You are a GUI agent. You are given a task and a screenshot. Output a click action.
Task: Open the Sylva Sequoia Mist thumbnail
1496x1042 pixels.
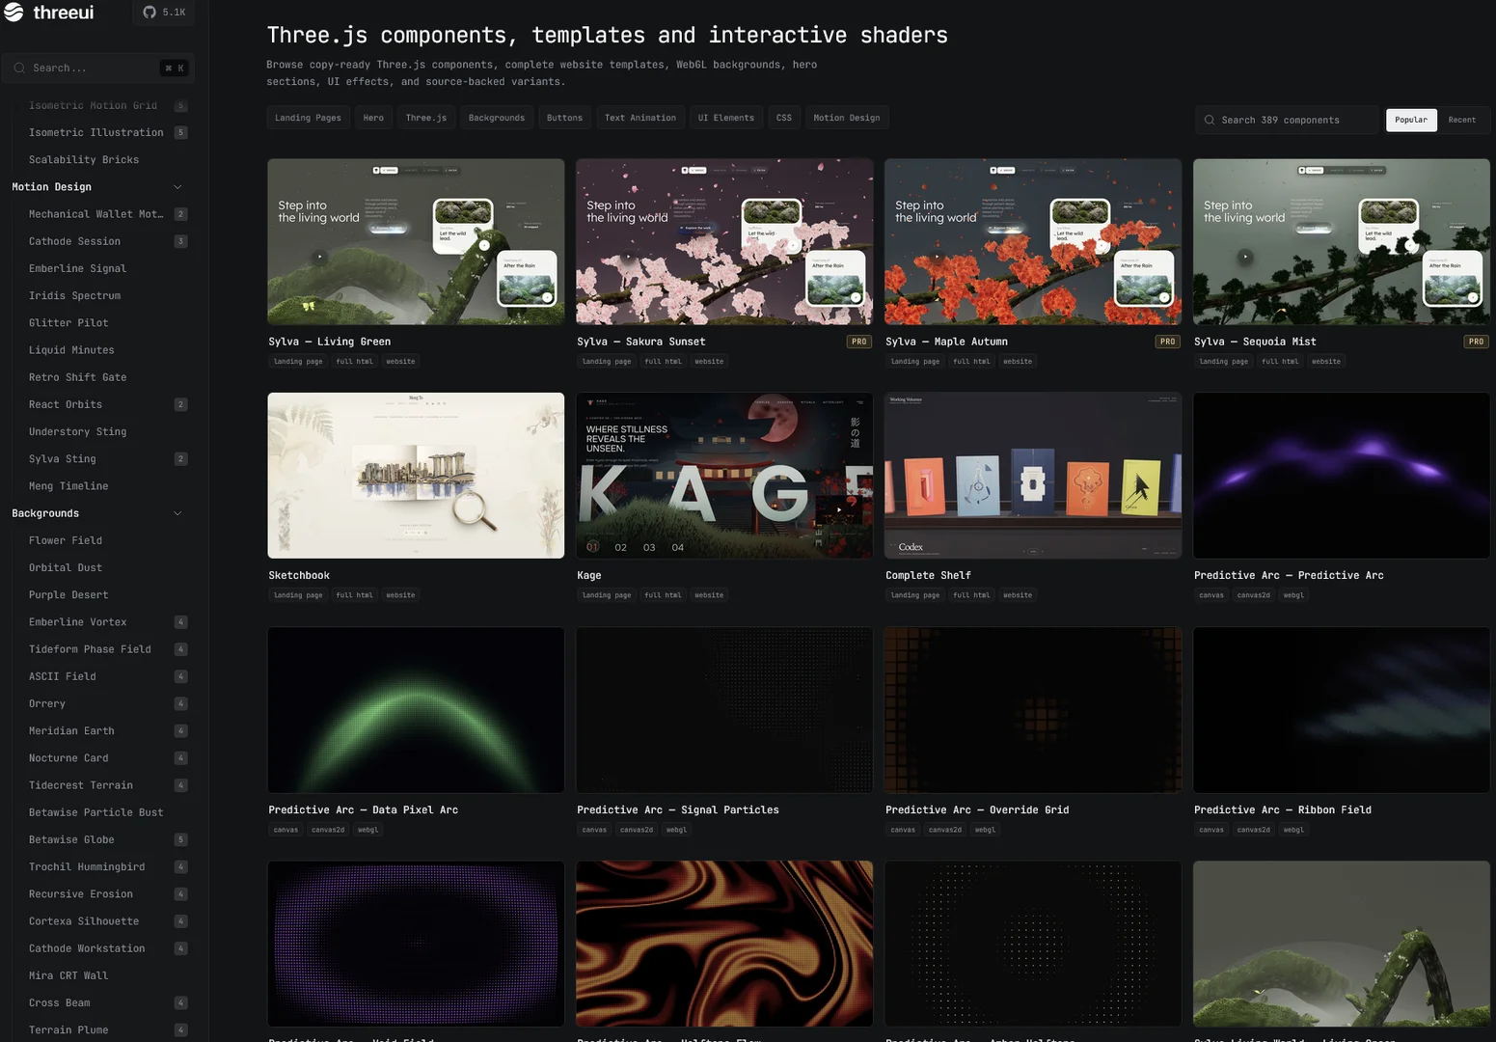[x=1342, y=242]
